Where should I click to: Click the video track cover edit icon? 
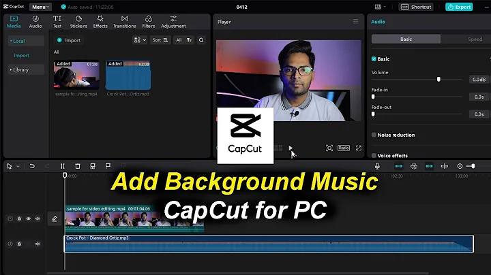pyautogui.click(x=55, y=219)
